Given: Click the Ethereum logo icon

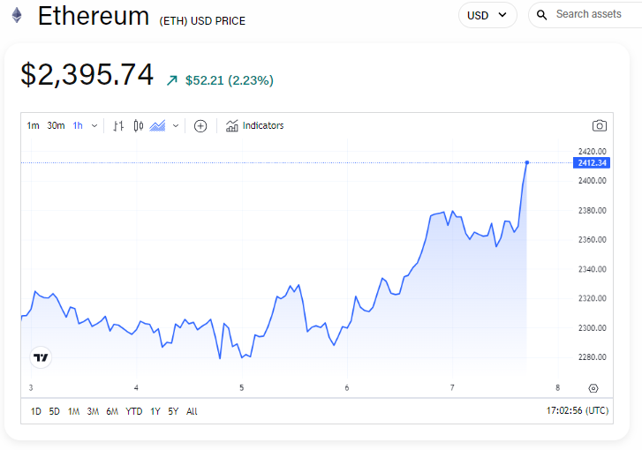Looking at the screenshot, I should [17, 16].
